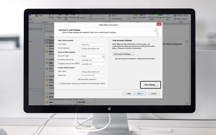The image size is (216, 135).
Task: Click the Incoming mail server field
Action: (x=93, y=60)
